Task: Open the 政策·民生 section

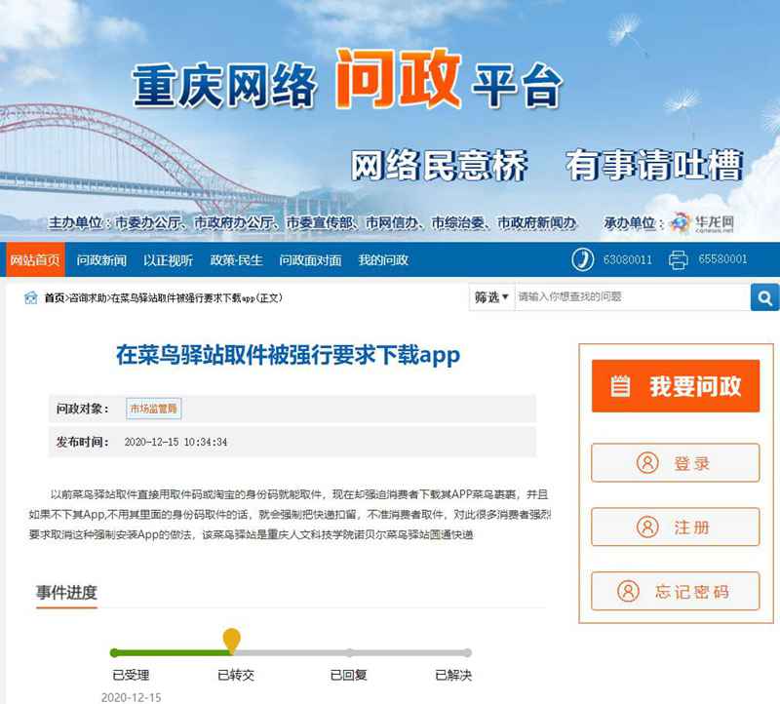Action: pos(239,259)
